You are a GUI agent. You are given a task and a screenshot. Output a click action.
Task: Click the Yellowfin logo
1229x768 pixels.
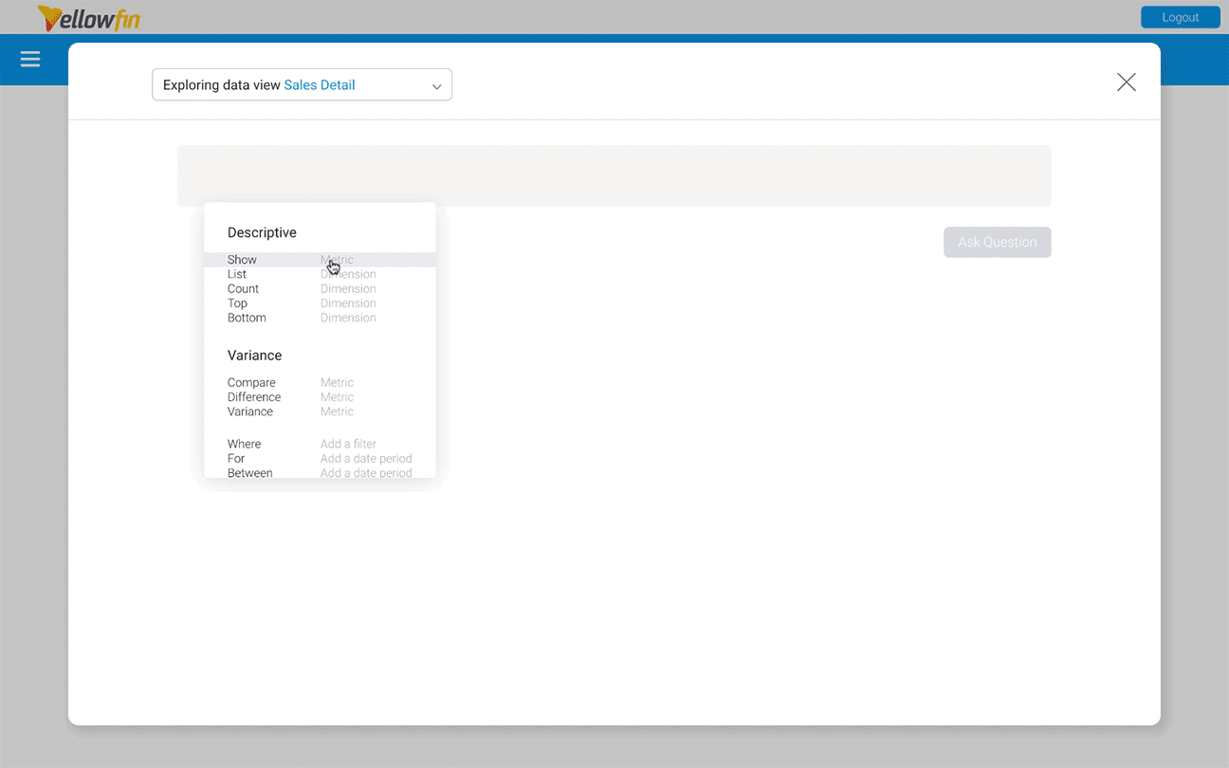coord(89,17)
